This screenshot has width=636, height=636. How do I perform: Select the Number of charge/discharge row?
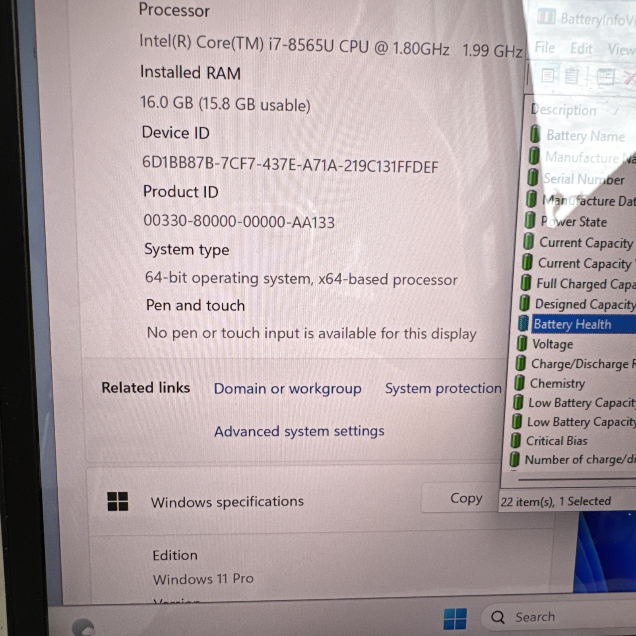click(573, 460)
